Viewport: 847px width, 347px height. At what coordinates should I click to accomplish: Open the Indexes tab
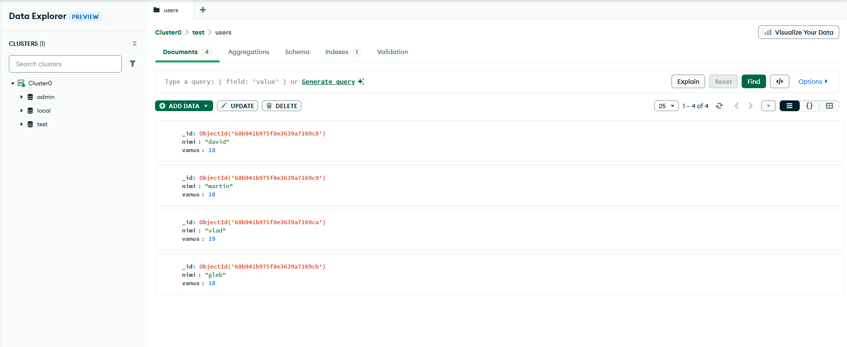click(343, 52)
